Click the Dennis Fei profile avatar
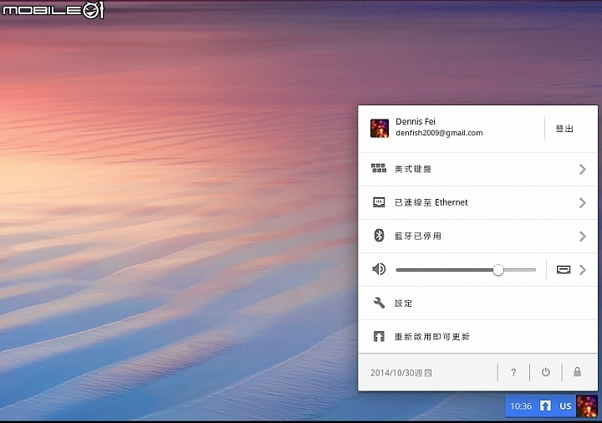The height and width of the screenshot is (423, 602). [380, 129]
